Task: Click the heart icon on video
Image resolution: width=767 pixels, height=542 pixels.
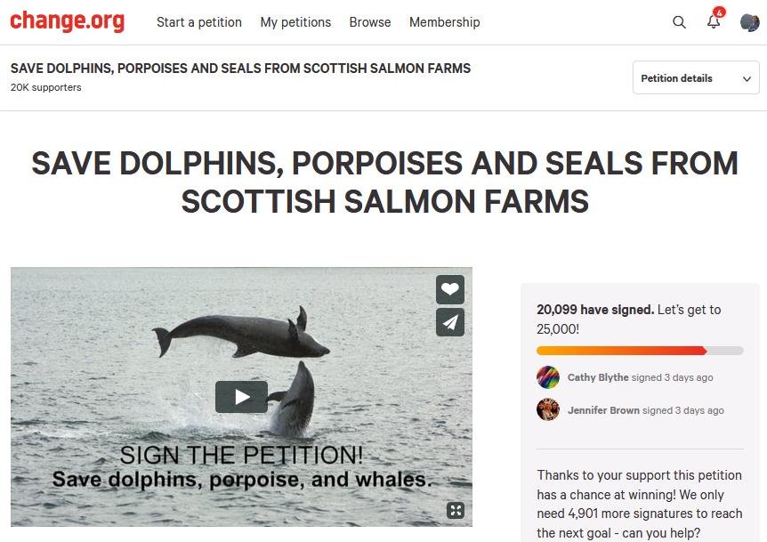Action: click(x=450, y=289)
